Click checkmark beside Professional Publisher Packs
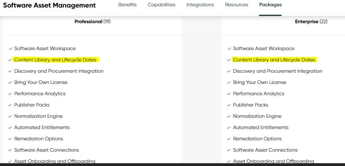Viewport: 345px width, 166px height. pos(10,105)
